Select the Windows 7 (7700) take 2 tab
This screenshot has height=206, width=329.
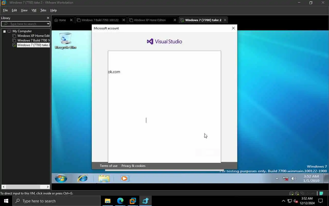[x=203, y=20]
